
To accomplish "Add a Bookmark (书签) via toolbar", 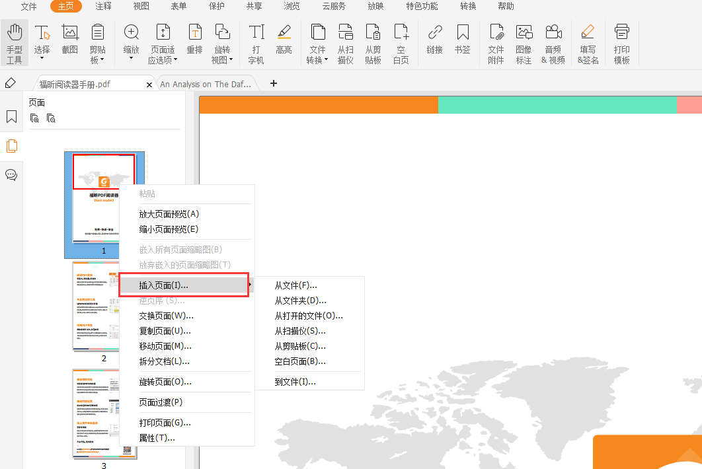I will [463, 40].
